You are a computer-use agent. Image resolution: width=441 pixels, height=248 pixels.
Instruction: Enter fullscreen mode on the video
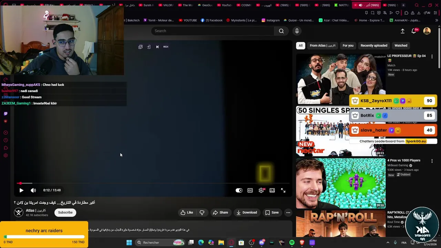[283, 190]
